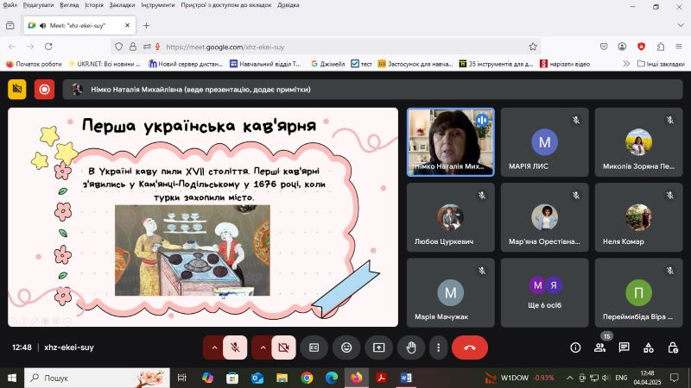Open the chat panel
The image size is (691, 388).
pyautogui.click(x=624, y=347)
